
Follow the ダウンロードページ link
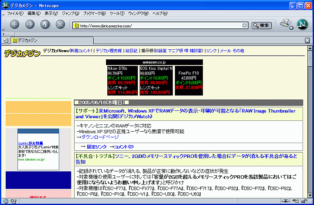tap(100, 137)
